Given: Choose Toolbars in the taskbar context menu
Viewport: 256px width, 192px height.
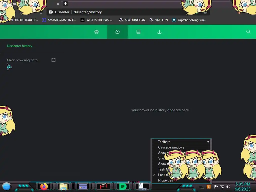Looking at the screenshot, I should (x=181, y=142).
